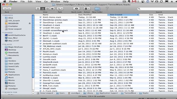Open the Help menu
This screenshot has height=99, width=177.
tap(66, 1)
